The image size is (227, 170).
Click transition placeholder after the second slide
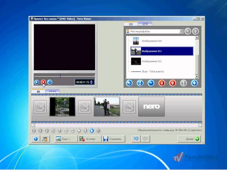click(x=129, y=107)
